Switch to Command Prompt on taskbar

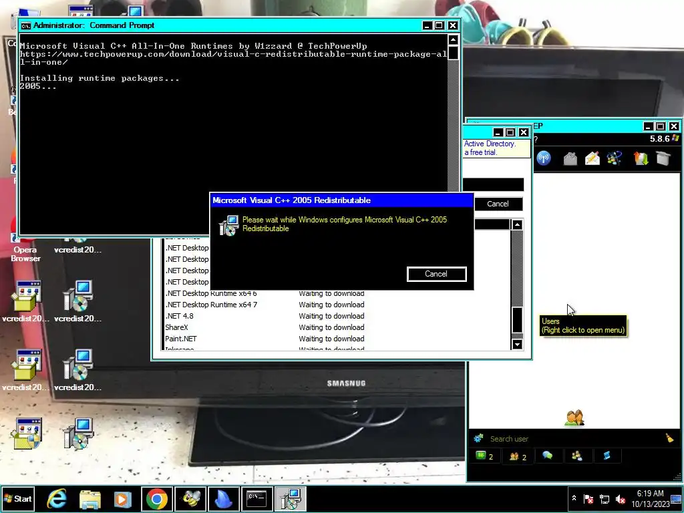pos(257,499)
